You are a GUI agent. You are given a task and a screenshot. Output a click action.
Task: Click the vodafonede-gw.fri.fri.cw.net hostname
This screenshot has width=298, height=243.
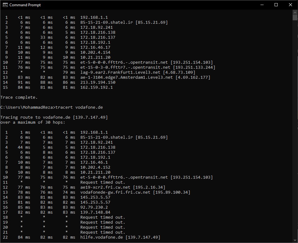click(115, 192)
